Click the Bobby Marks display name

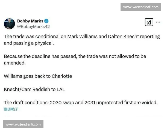[30, 21]
